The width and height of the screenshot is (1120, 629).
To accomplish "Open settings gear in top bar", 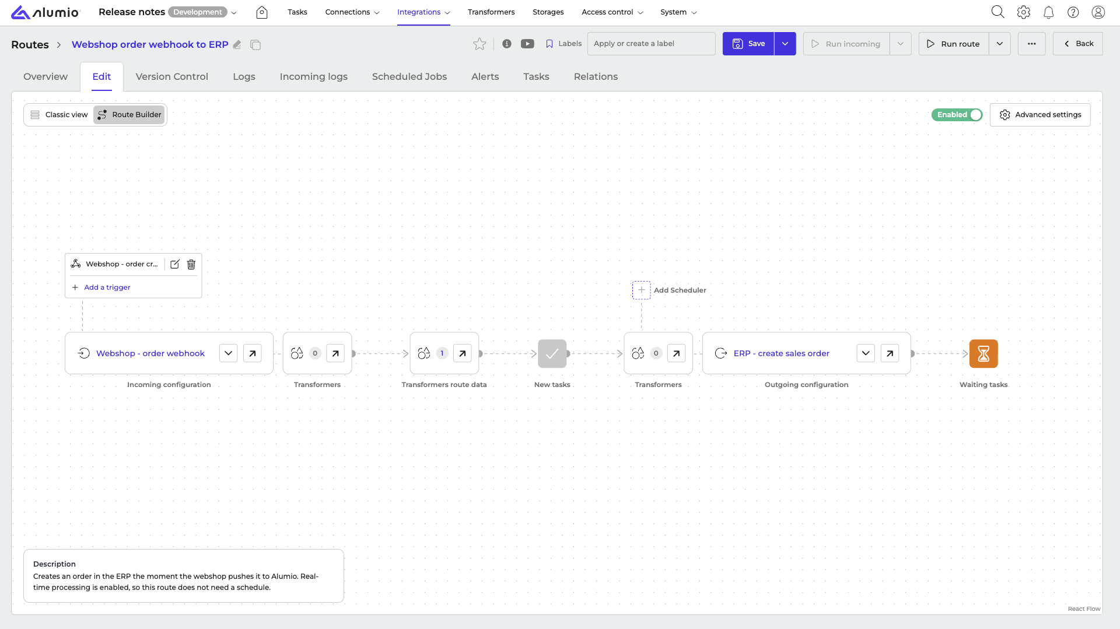I will click(x=1023, y=12).
